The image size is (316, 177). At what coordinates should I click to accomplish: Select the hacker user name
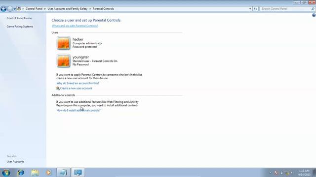[x=78, y=39]
